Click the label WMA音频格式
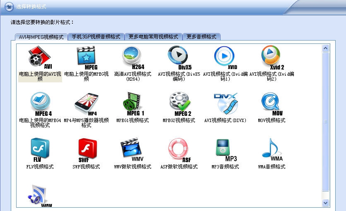Screen dimensions: 346x211 [272, 166]
